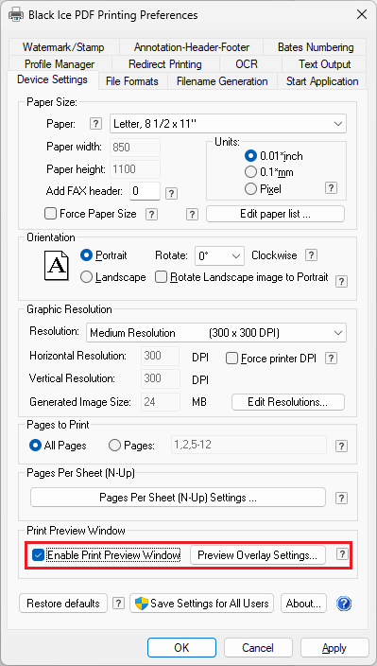Click the Pages range text field
The width and height of the screenshot is (377, 666).
click(x=248, y=446)
